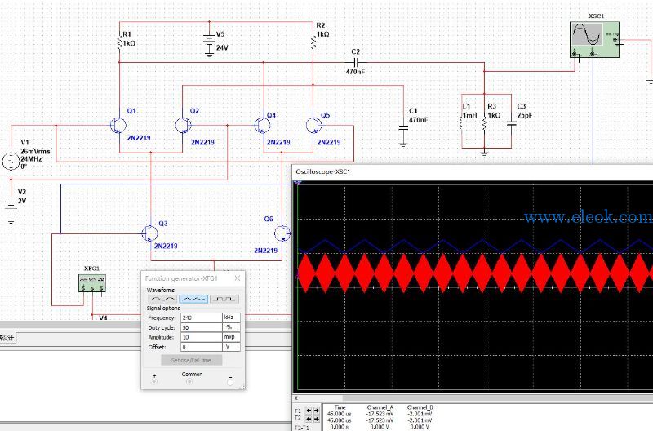Select resistor R3 symbol
The height and width of the screenshot is (431, 653).
pos(484,123)
